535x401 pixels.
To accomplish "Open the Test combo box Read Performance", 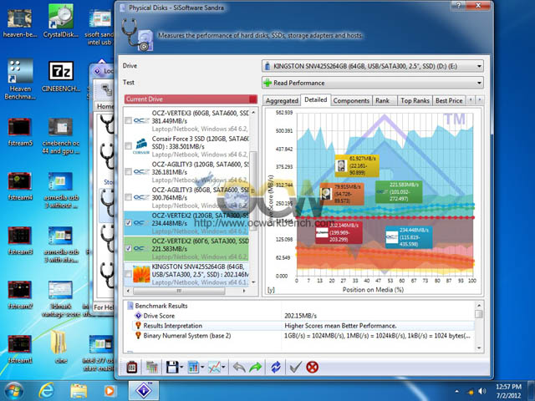I will click(x=373, y=83).
